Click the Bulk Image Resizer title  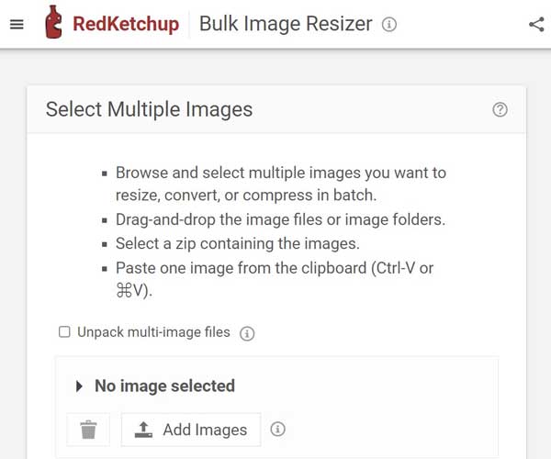[286, 24]
